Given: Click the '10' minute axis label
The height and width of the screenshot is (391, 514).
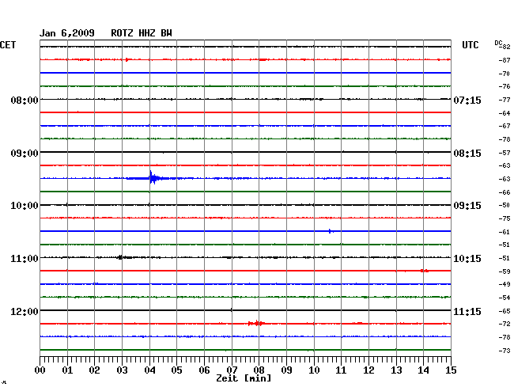Looking at the screenshot, I should 314,370.
